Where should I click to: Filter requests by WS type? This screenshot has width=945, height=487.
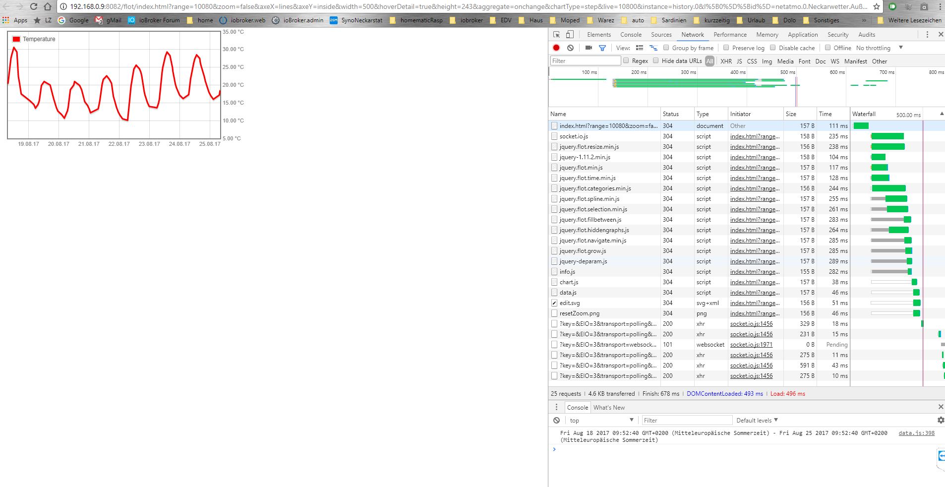pos(835,61)
